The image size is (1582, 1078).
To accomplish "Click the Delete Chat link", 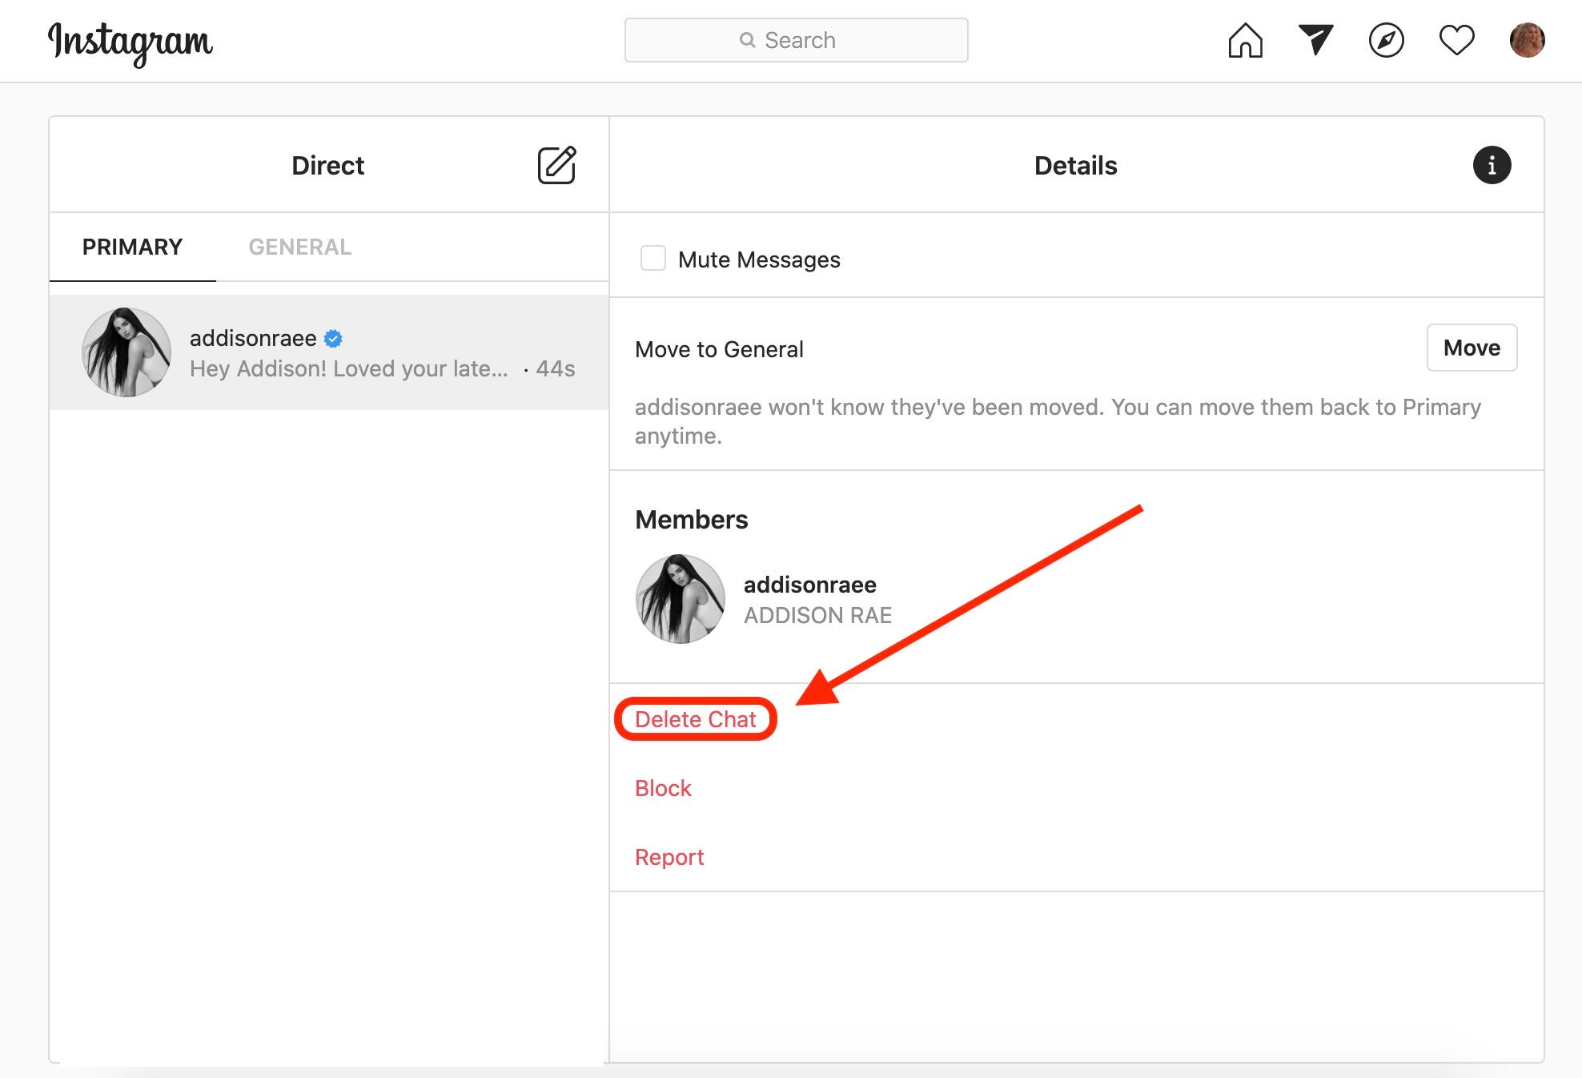I will click(695, 718).
